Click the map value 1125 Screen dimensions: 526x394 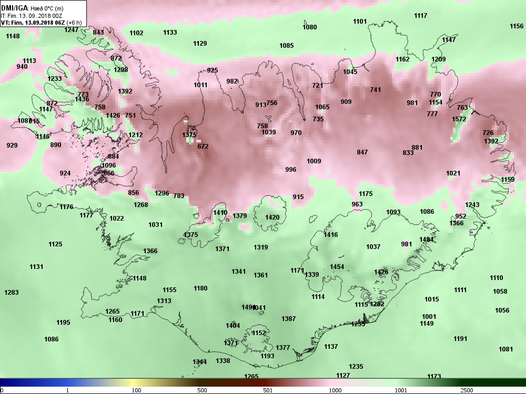55,244
